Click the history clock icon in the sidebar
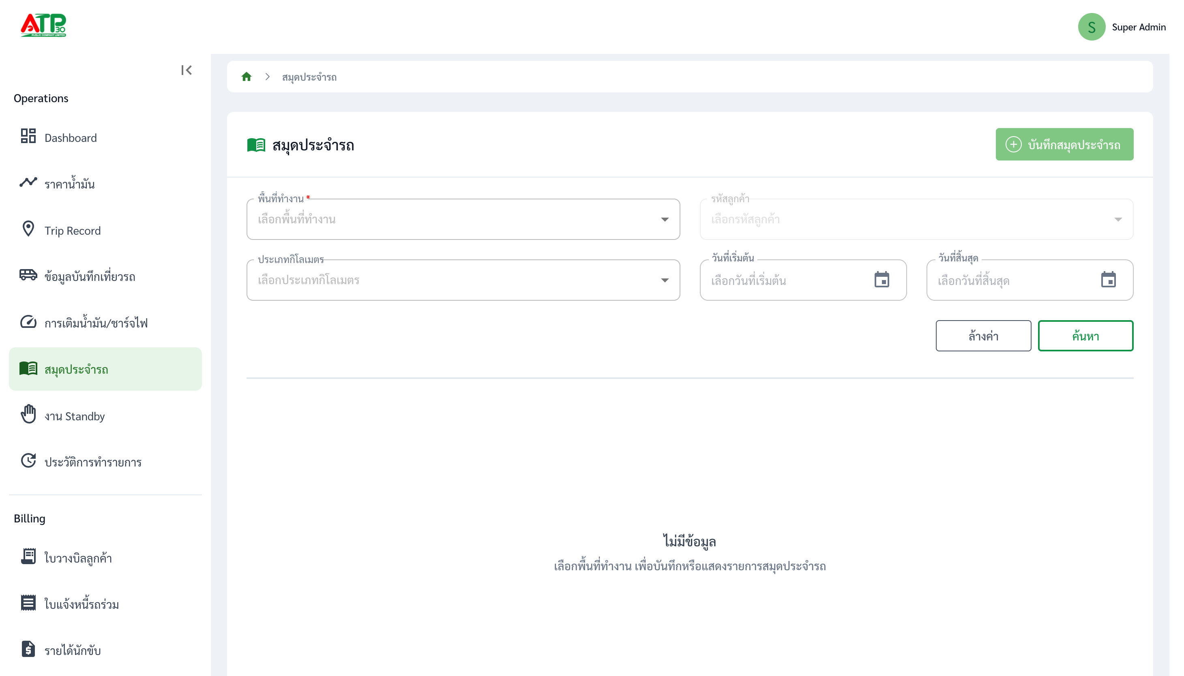Image resolution: width=1184 pixels, height=676 pixels. coord(28,460)
